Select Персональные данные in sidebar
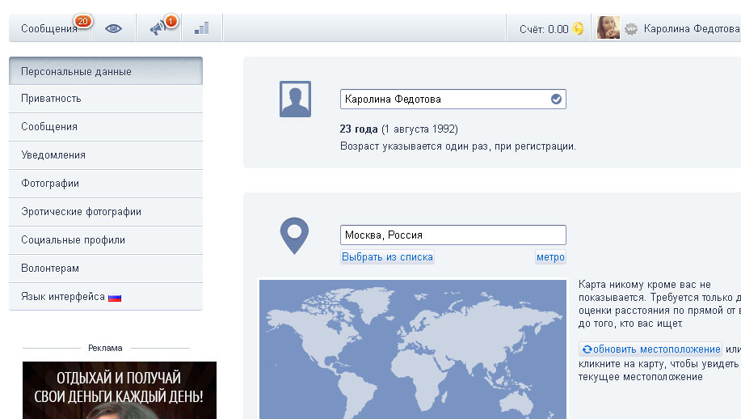The width and height of the screenshot is (741, 419). [106, 71]
